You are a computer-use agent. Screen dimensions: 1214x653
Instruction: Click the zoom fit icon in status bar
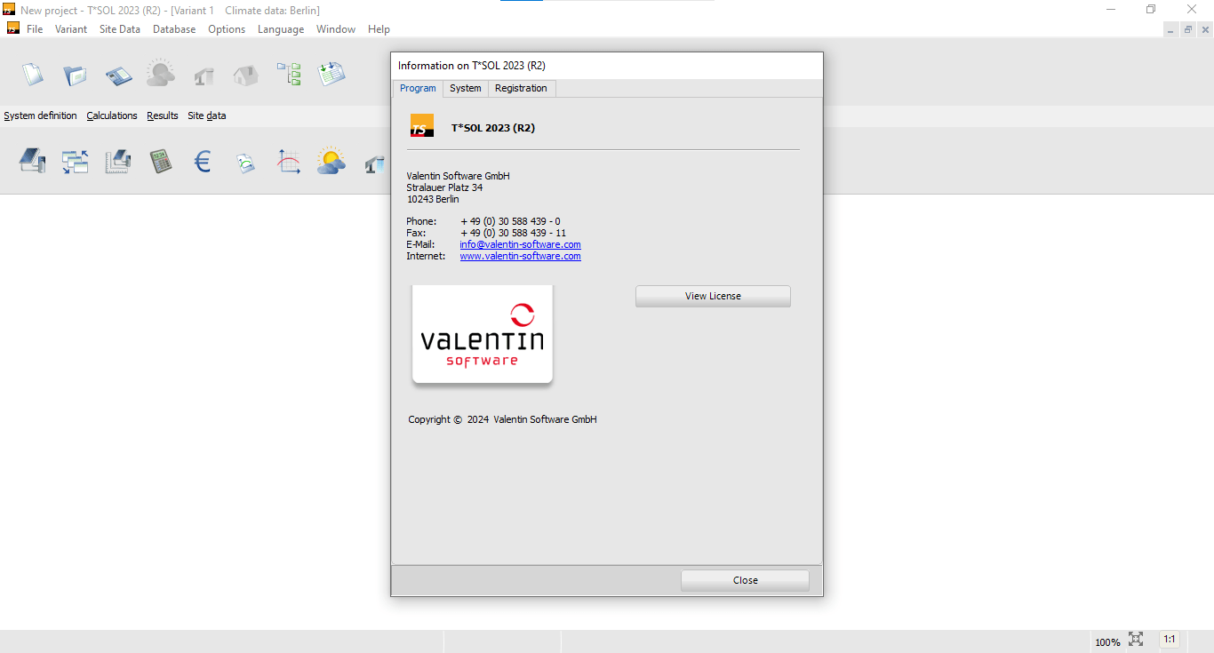click(x=1136, y=639)
